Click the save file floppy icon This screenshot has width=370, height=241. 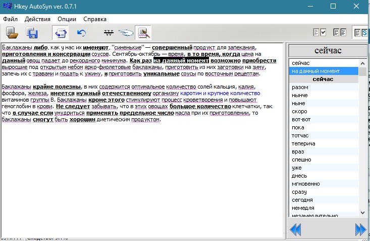pos(32,33)
